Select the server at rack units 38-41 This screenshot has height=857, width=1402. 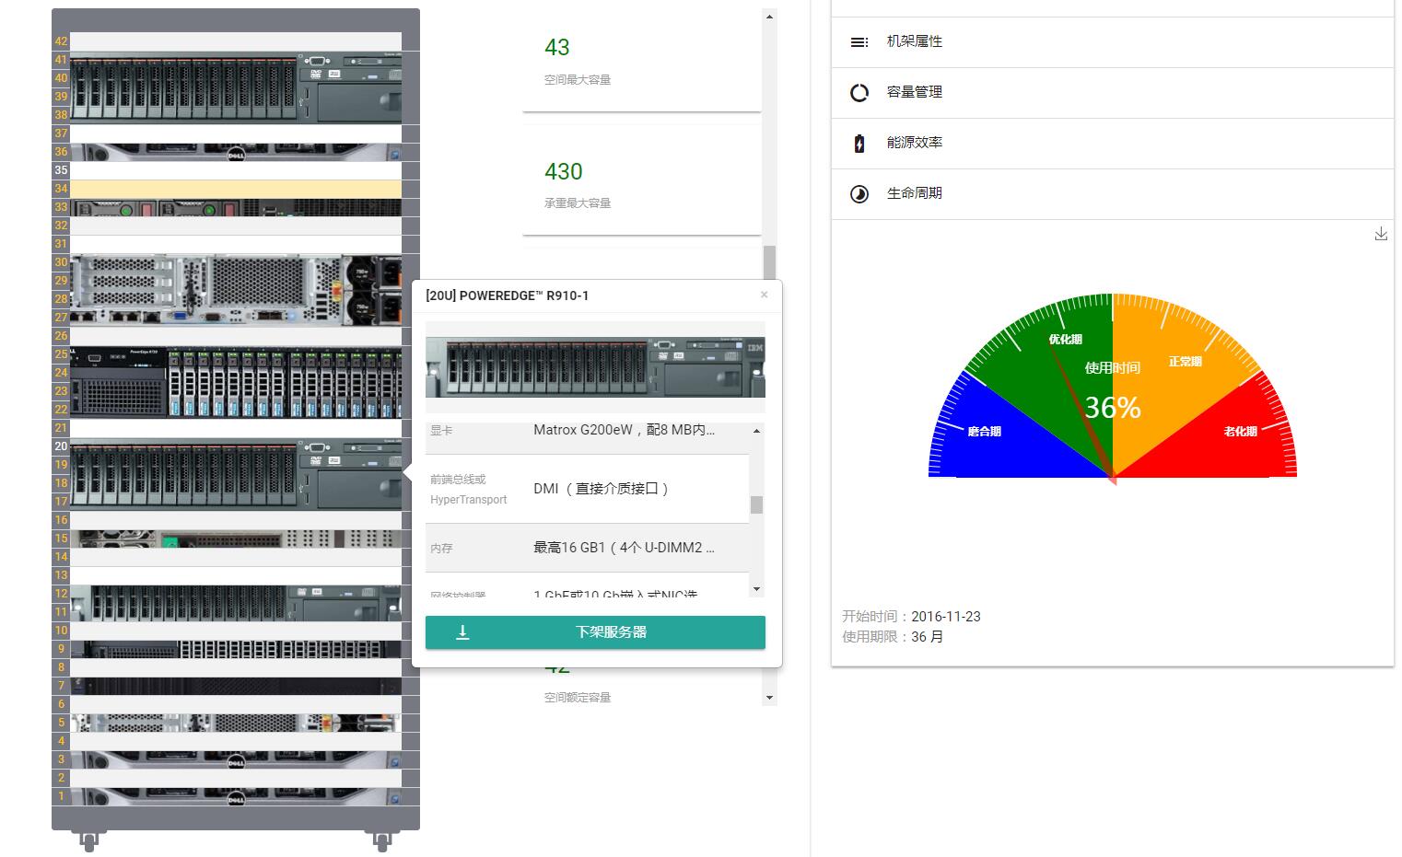(236, 87)
